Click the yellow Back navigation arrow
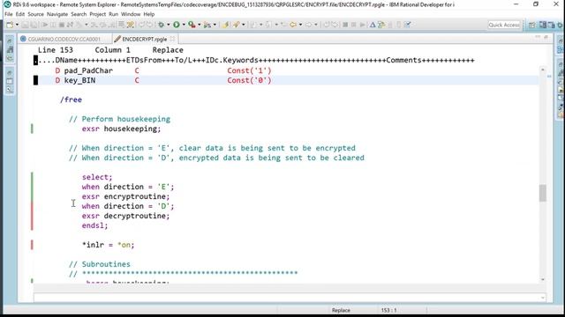 [x=293, y=25]
